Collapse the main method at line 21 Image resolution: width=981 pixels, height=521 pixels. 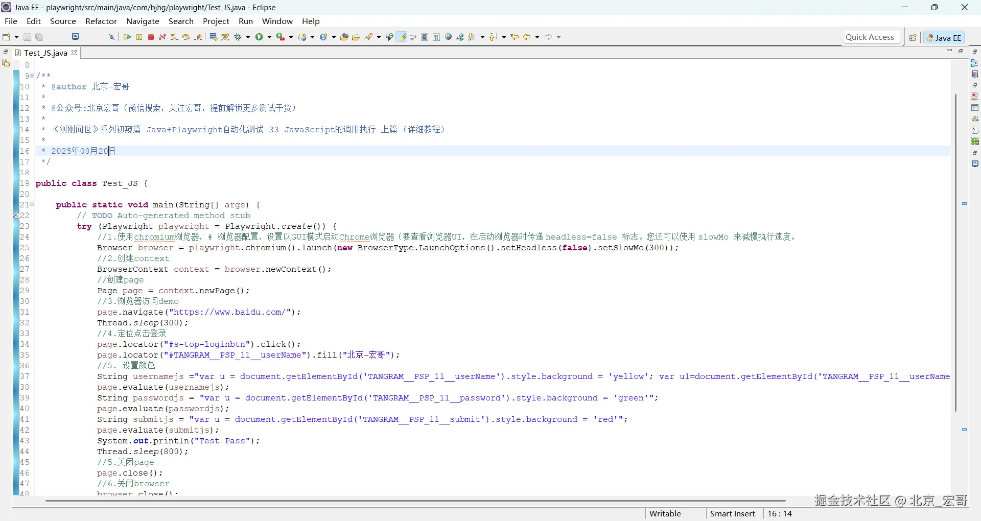32,204
